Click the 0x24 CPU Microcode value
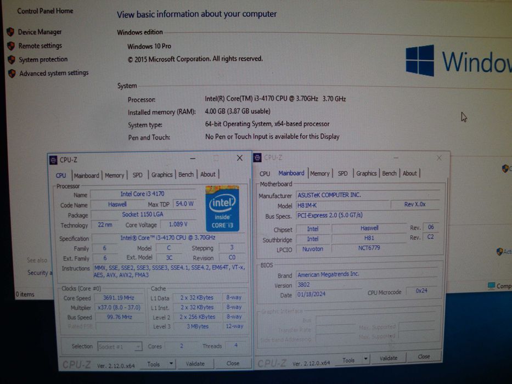The width and height of the screenshot is (512, 384). (x=421, y=291)
